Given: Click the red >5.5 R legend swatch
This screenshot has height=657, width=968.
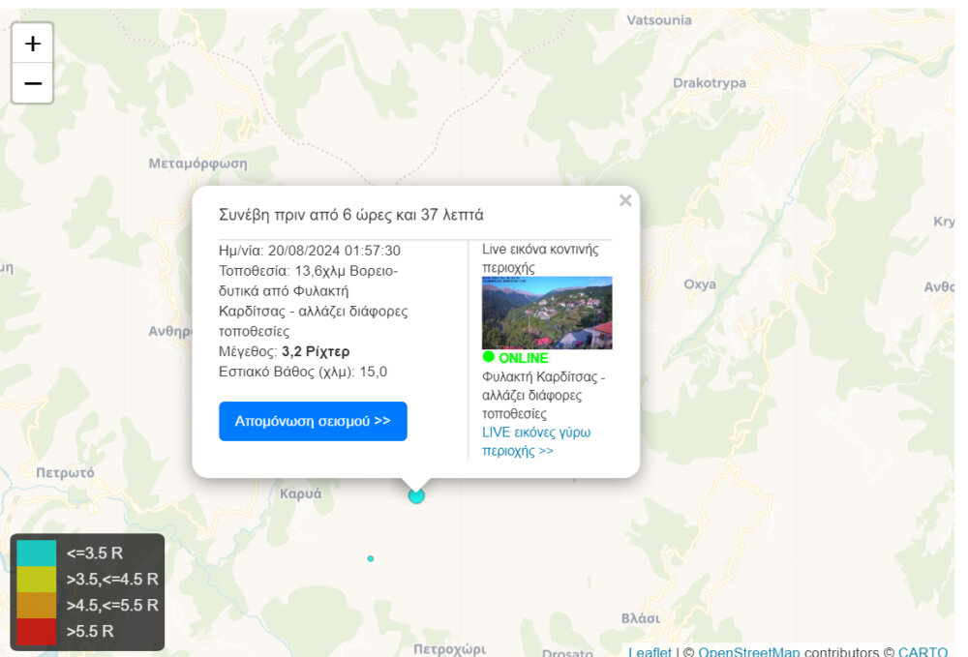Looking at the screenshot, I should point(36,632).
